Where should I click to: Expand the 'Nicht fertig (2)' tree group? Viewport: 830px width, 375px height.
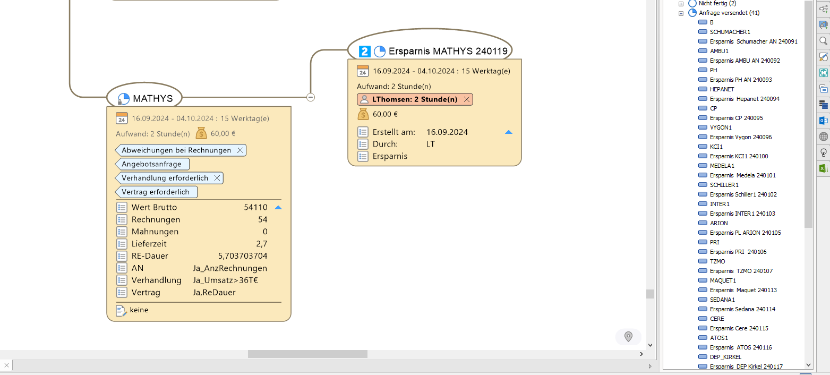tap(681, 4)
